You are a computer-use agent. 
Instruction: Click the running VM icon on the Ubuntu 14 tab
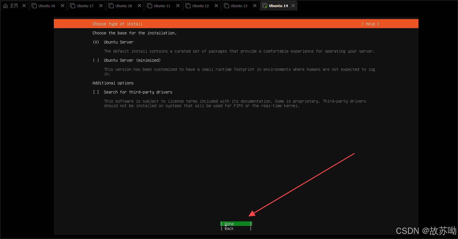[265, 6]
